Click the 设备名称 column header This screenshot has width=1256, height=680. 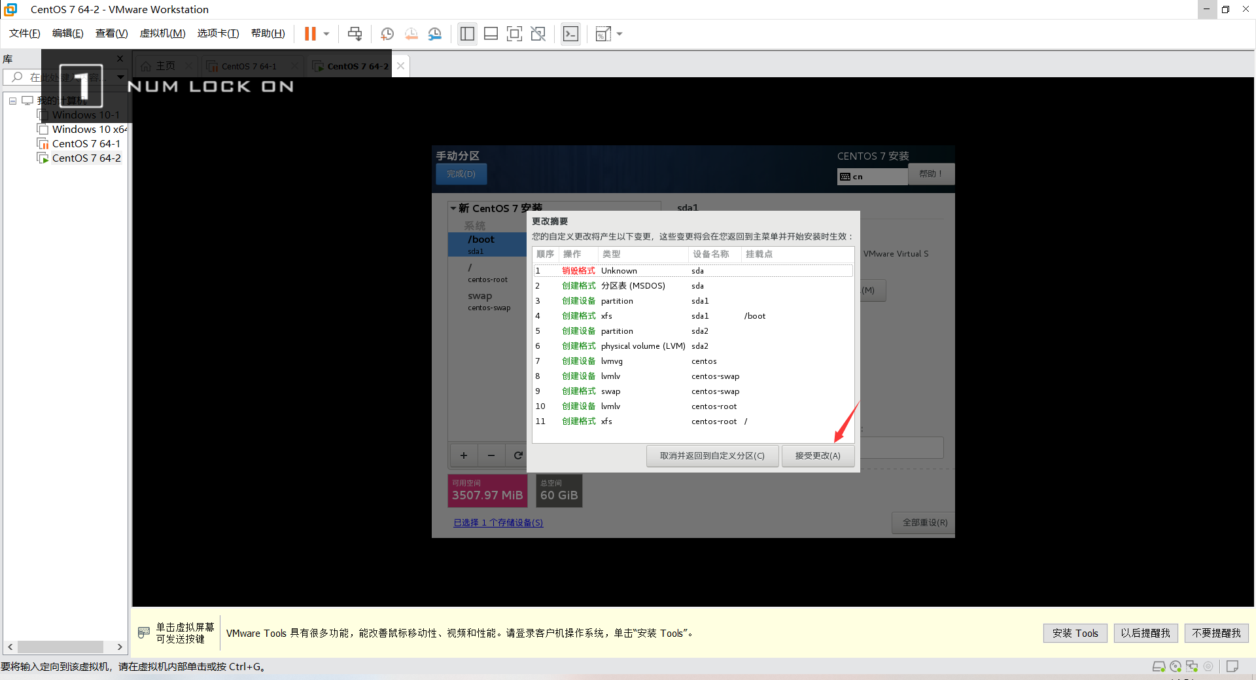click(x=715, y=255)
